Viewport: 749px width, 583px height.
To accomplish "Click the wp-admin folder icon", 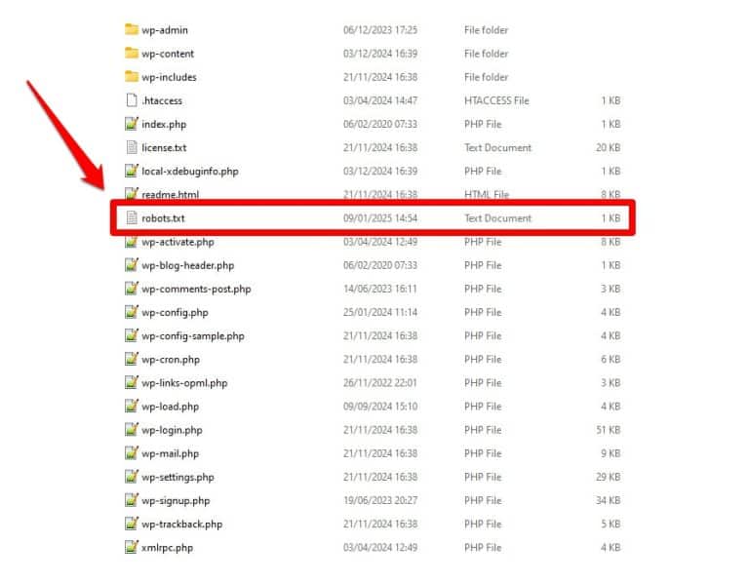I will pos(132,30).
